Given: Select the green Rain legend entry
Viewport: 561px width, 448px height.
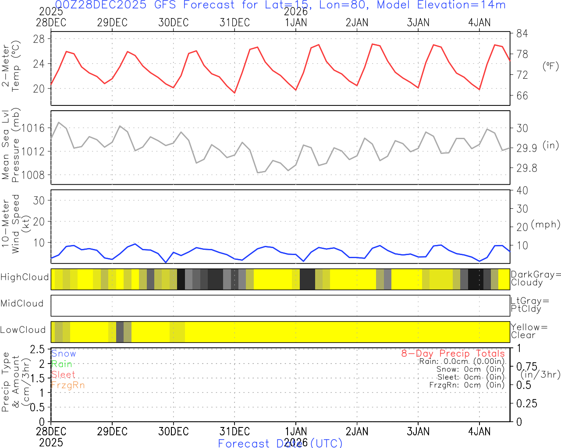Looking at the screenshot, I should click(62, 364).
